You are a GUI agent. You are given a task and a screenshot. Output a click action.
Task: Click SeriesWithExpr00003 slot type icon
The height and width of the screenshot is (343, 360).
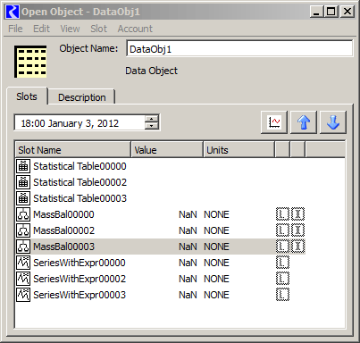(x=23, y=295)
